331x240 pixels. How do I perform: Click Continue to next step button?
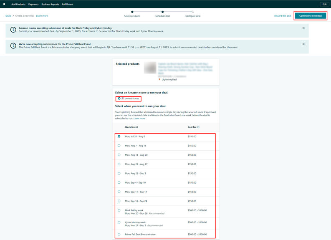click(311, 16)
